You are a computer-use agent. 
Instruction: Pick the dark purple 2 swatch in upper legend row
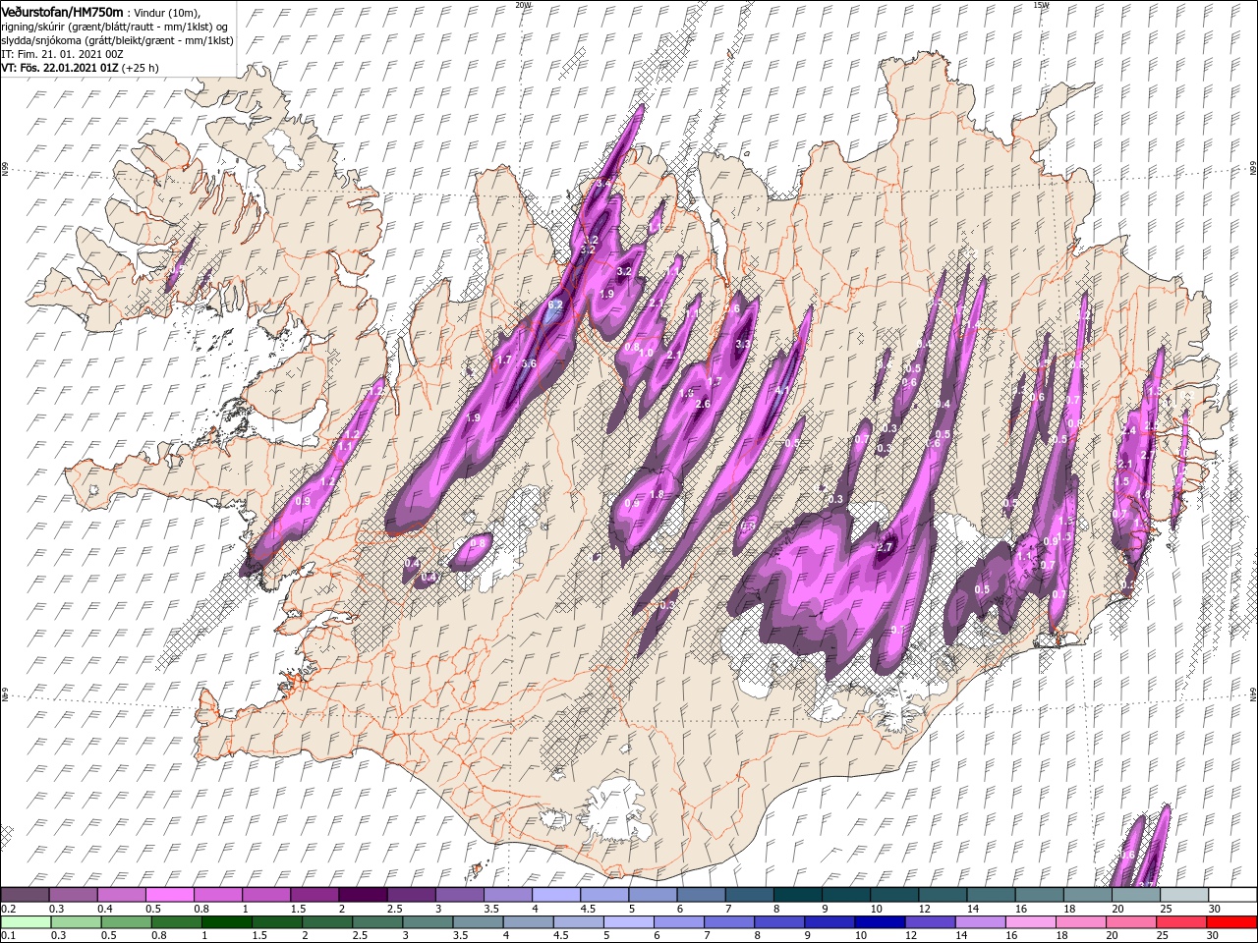click(363, 895)
